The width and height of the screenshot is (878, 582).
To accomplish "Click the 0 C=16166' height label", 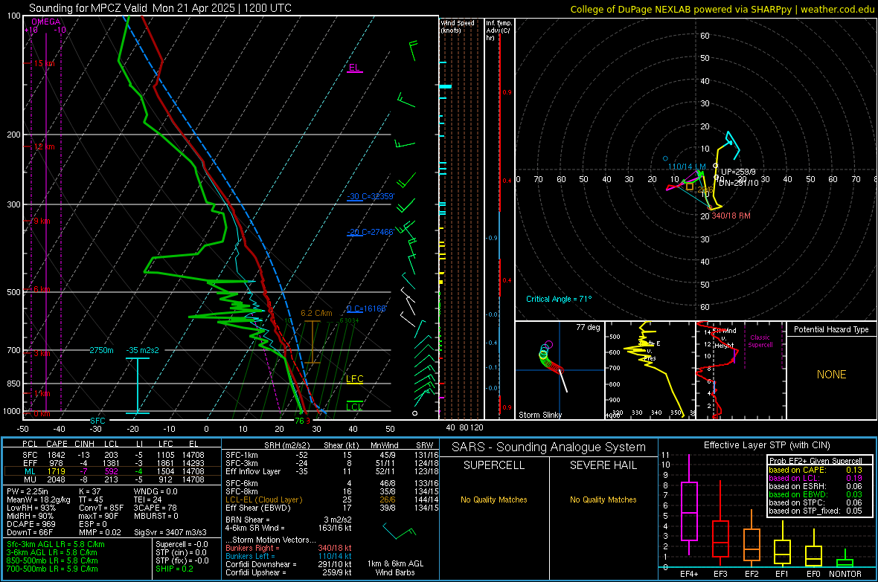I will [367, 308].
